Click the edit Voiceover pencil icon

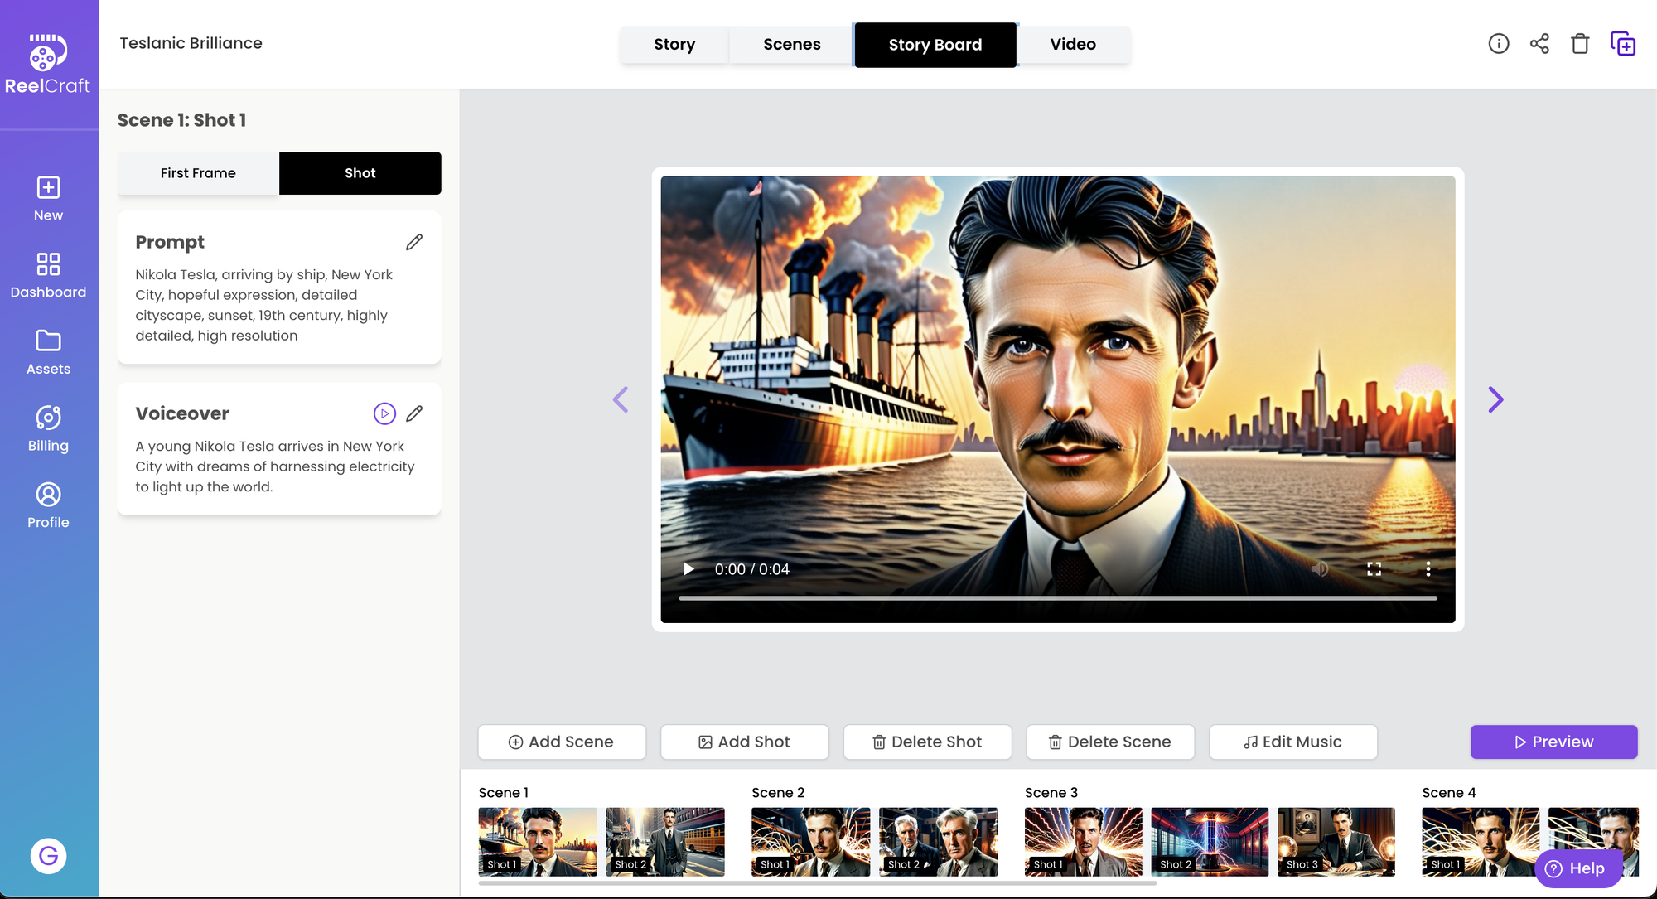click(x=414, y=413)
